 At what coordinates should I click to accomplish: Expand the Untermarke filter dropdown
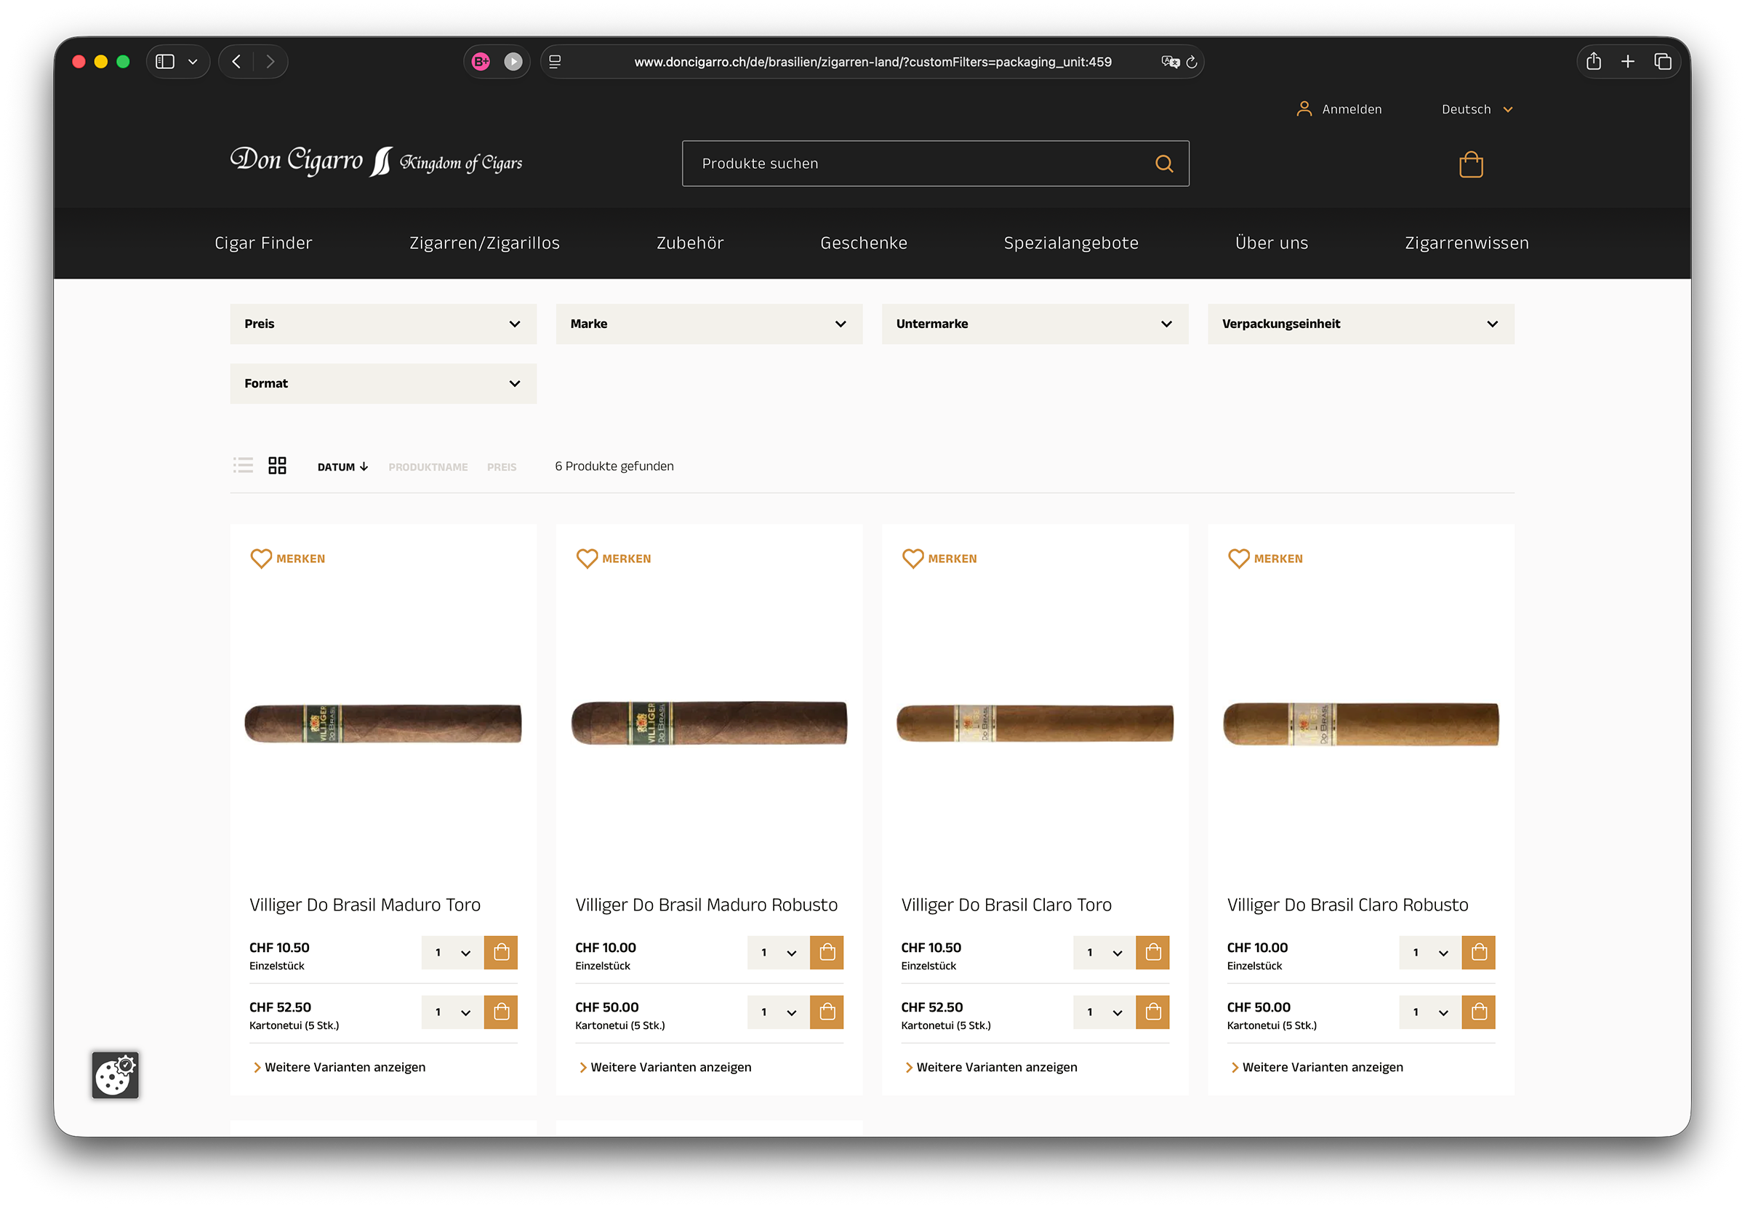click(x=1035, y=324)
